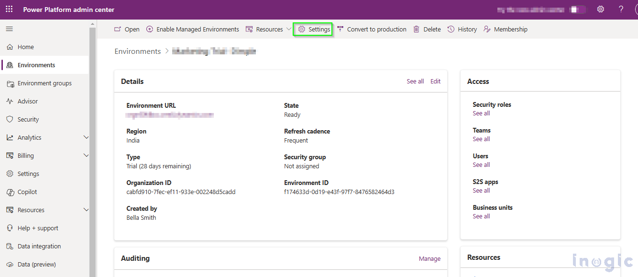Click the Membership toolbar icon
Viewport: 638px width, 277px height.
tap(487, 30)
